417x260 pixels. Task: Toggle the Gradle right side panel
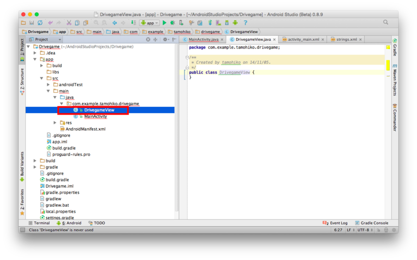pyautogui.click(x=395, y=47)
